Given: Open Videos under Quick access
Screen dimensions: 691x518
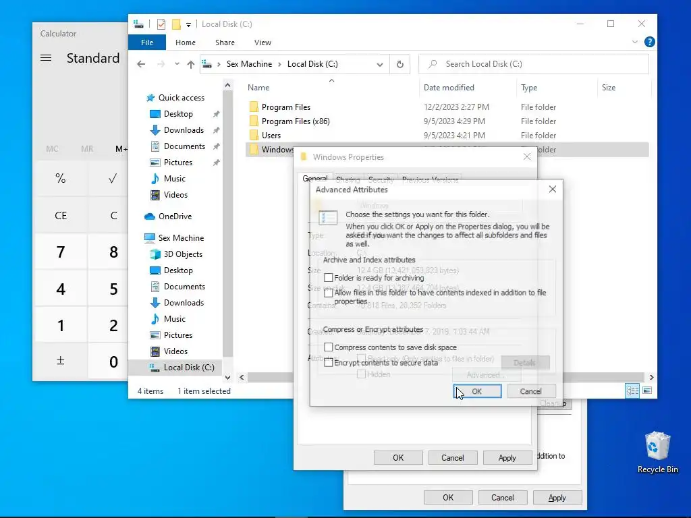Looking at the screenshot, I should click(x=175, y=195).
